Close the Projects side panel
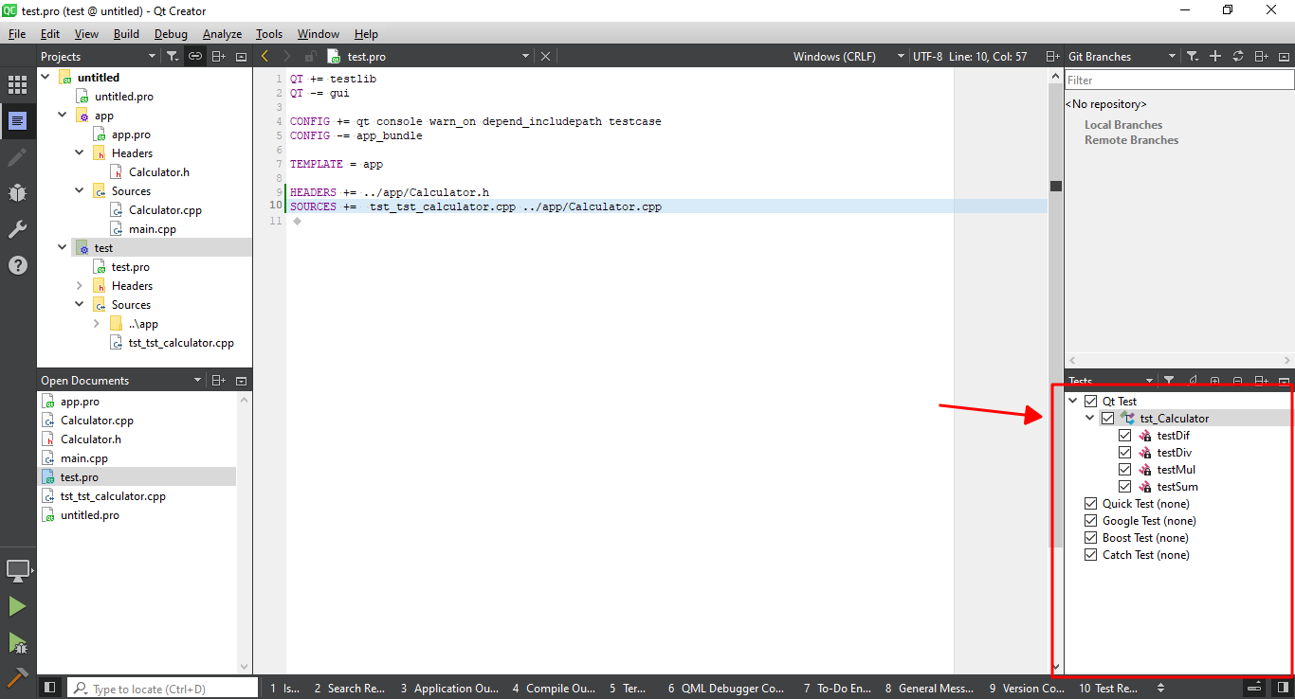The width and height of the screenshot is (1295, 699). tap(241, 57)
